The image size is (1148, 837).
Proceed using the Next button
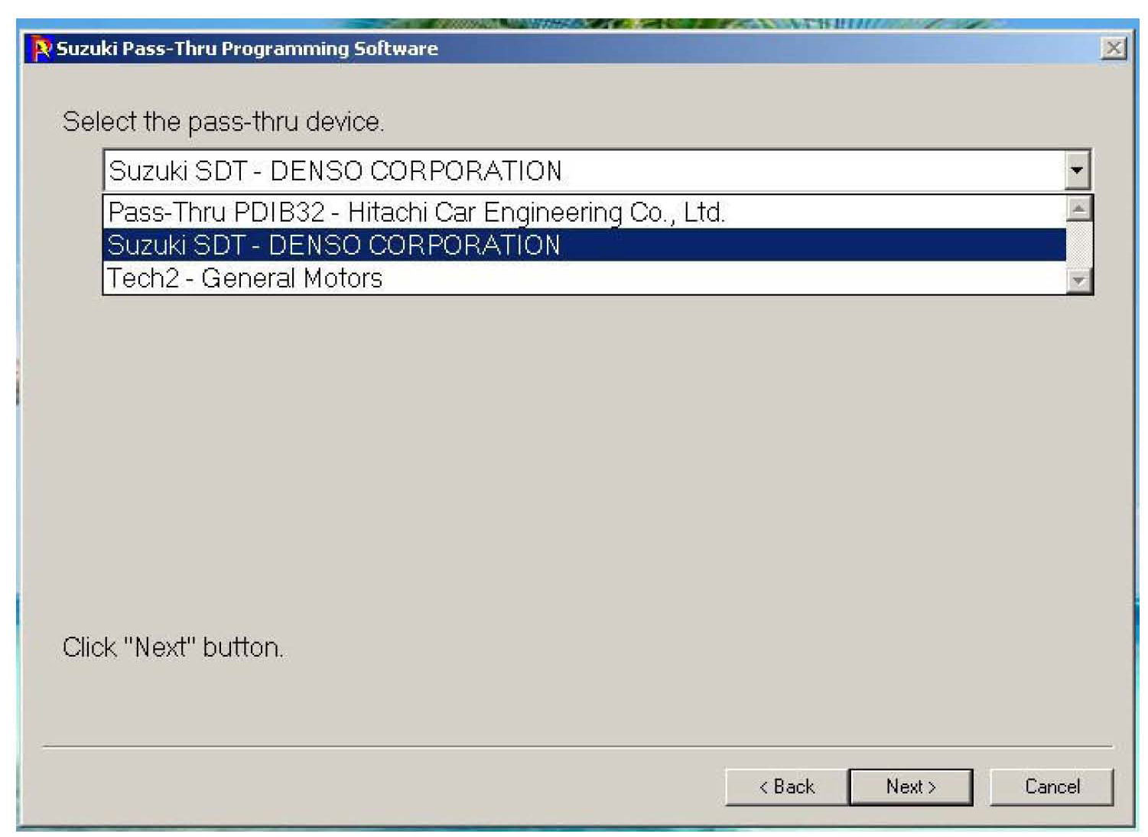pos(911,787)
